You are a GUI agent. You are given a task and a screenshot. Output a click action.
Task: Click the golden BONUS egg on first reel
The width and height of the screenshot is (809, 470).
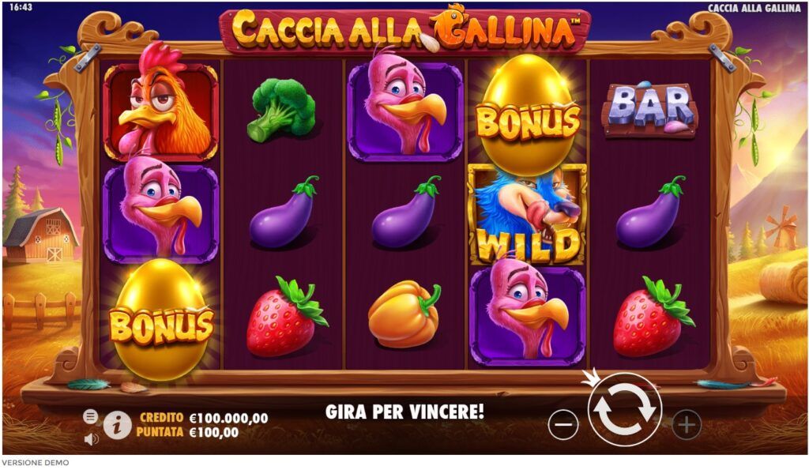pos(161,320)
